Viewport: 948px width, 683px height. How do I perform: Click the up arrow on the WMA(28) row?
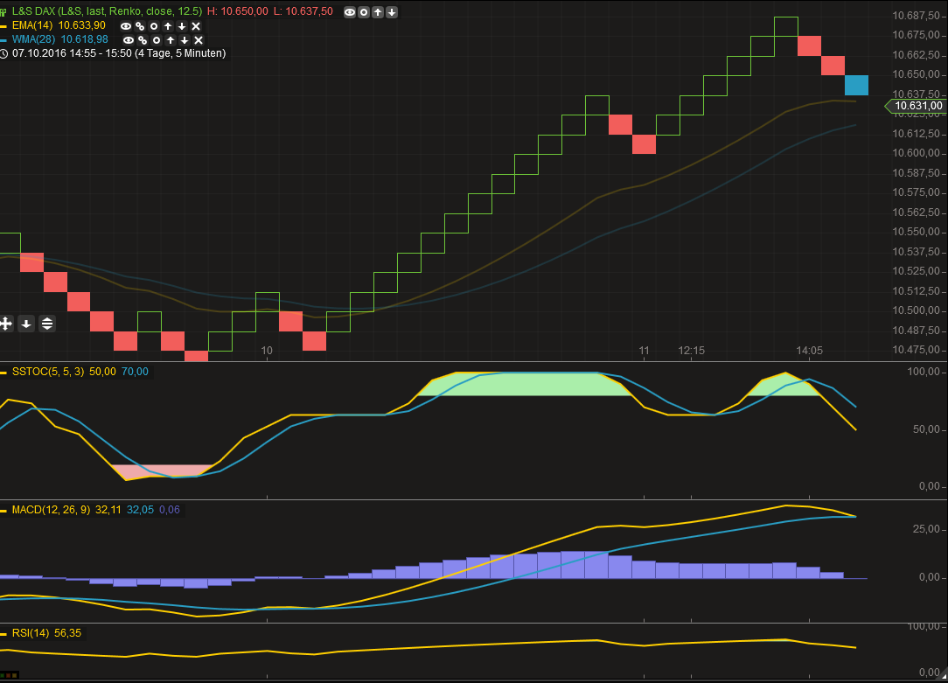pos(170,39)
